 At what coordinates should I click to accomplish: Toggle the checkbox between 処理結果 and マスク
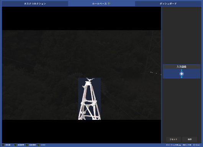click(x=27, y=145)
